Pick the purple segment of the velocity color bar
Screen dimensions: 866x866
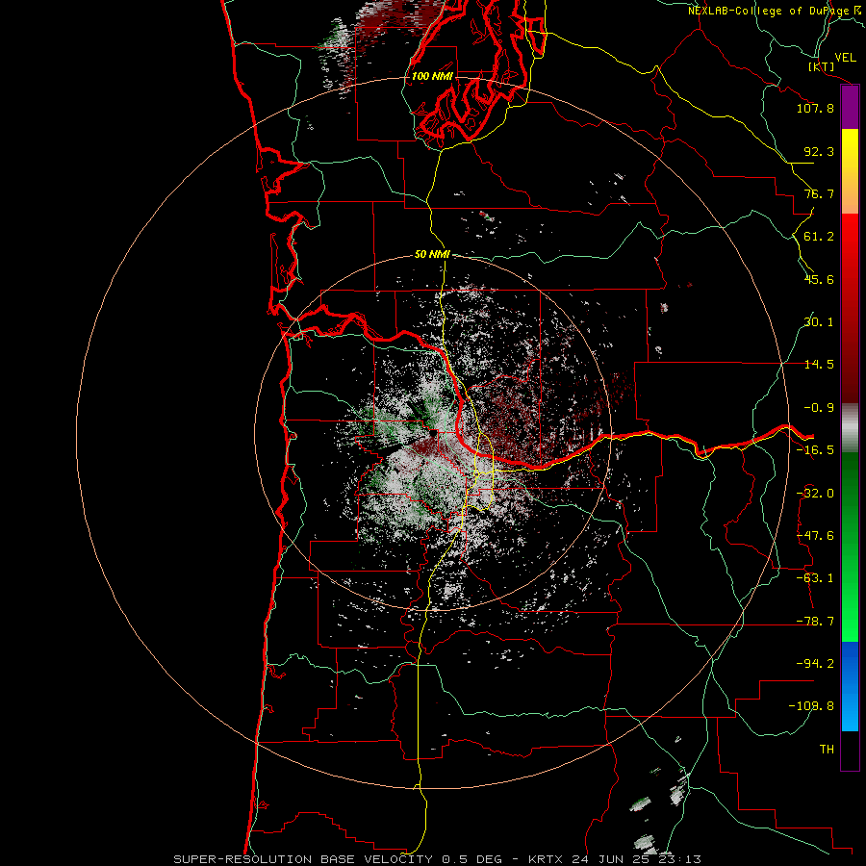pyautogui.click(x=850, y=107)
